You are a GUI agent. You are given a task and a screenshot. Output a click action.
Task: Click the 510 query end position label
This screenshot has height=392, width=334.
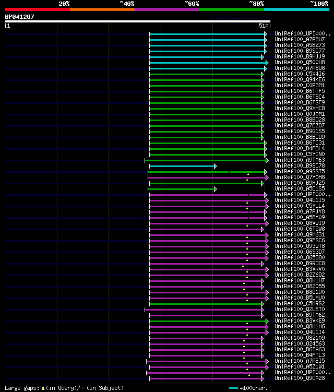coord(264,26)
